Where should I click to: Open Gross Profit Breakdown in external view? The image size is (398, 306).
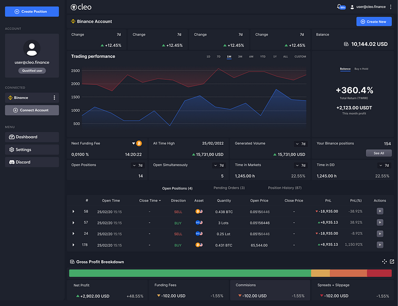point(392,262)
